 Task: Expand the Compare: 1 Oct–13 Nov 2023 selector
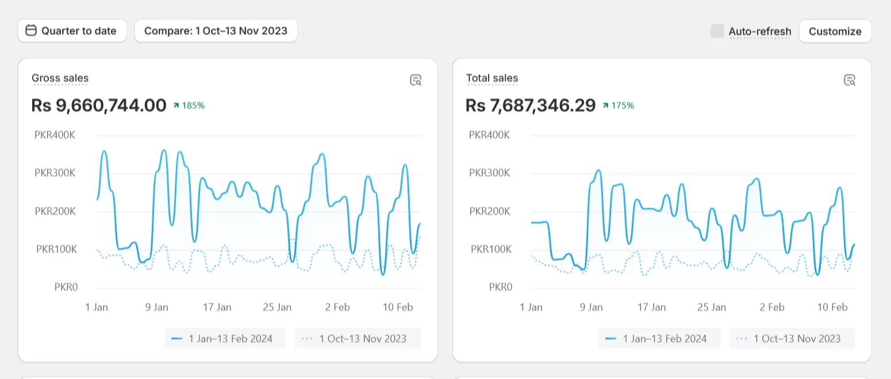pos(216,31)
